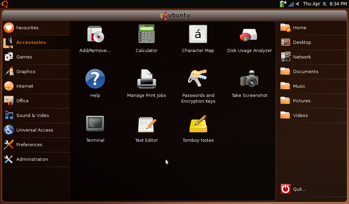Open the Documents folder
This screenshot has height=204, width=349.
coord(313,72)
